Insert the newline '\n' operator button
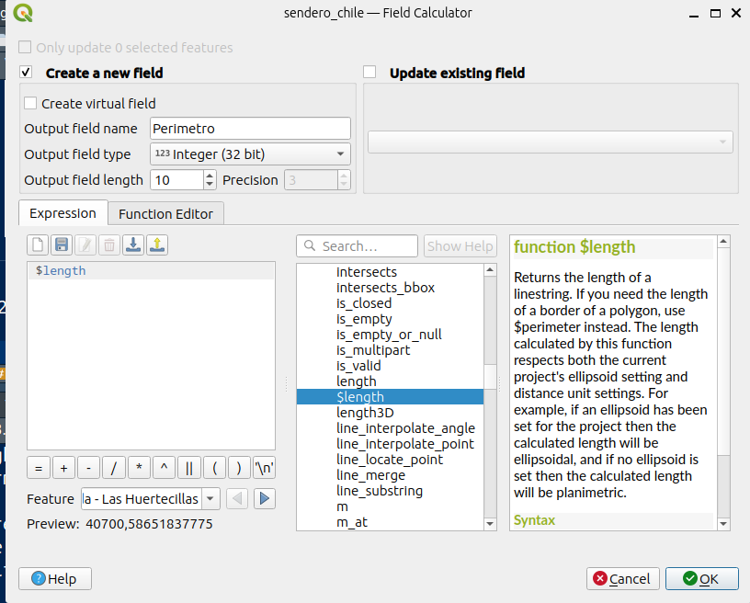 click(264, 467)
